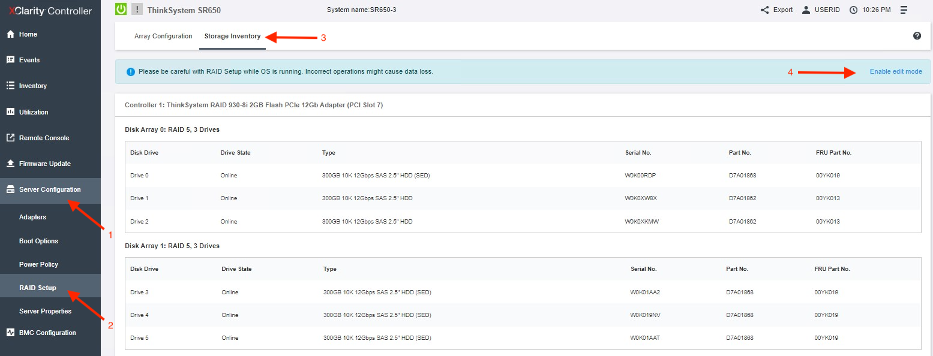Image resolution: width=933 pixels, height=356 pixels.
Task: Click the Controller 1 RAID 930-8i heading
Action: click(x=254, y=105)
